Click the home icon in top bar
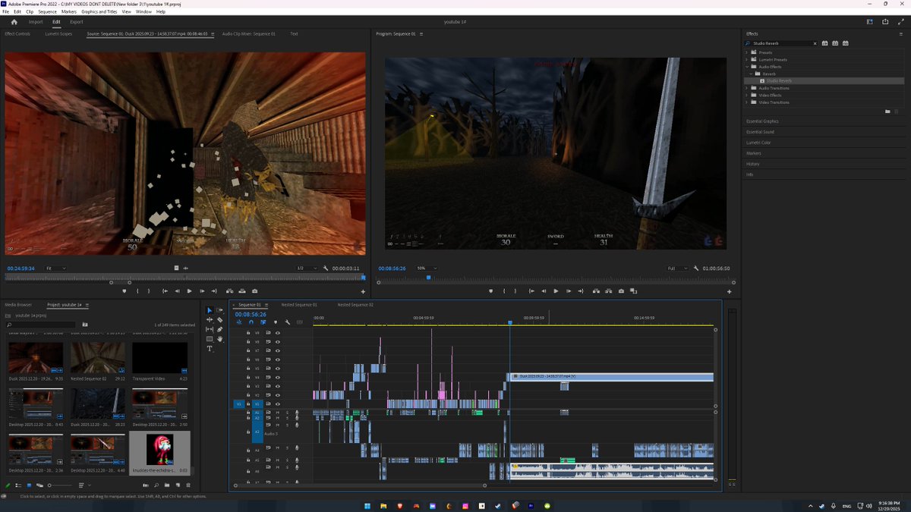Screen dimensions: 911x512 tap(14, 22)
